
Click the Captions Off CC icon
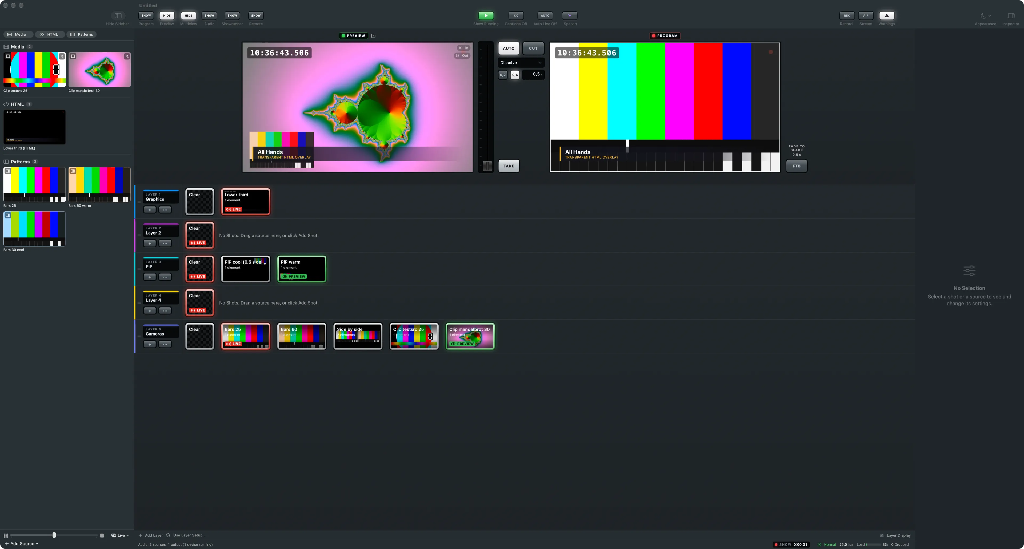pyautogui.click(x=516, y=15)
